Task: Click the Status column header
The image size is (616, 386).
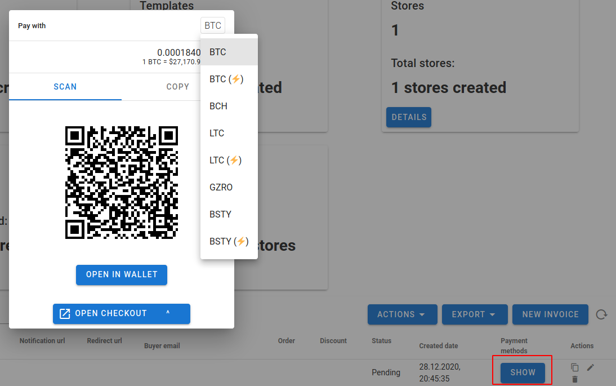Action: pyautogui.click(x=381, y=341)
